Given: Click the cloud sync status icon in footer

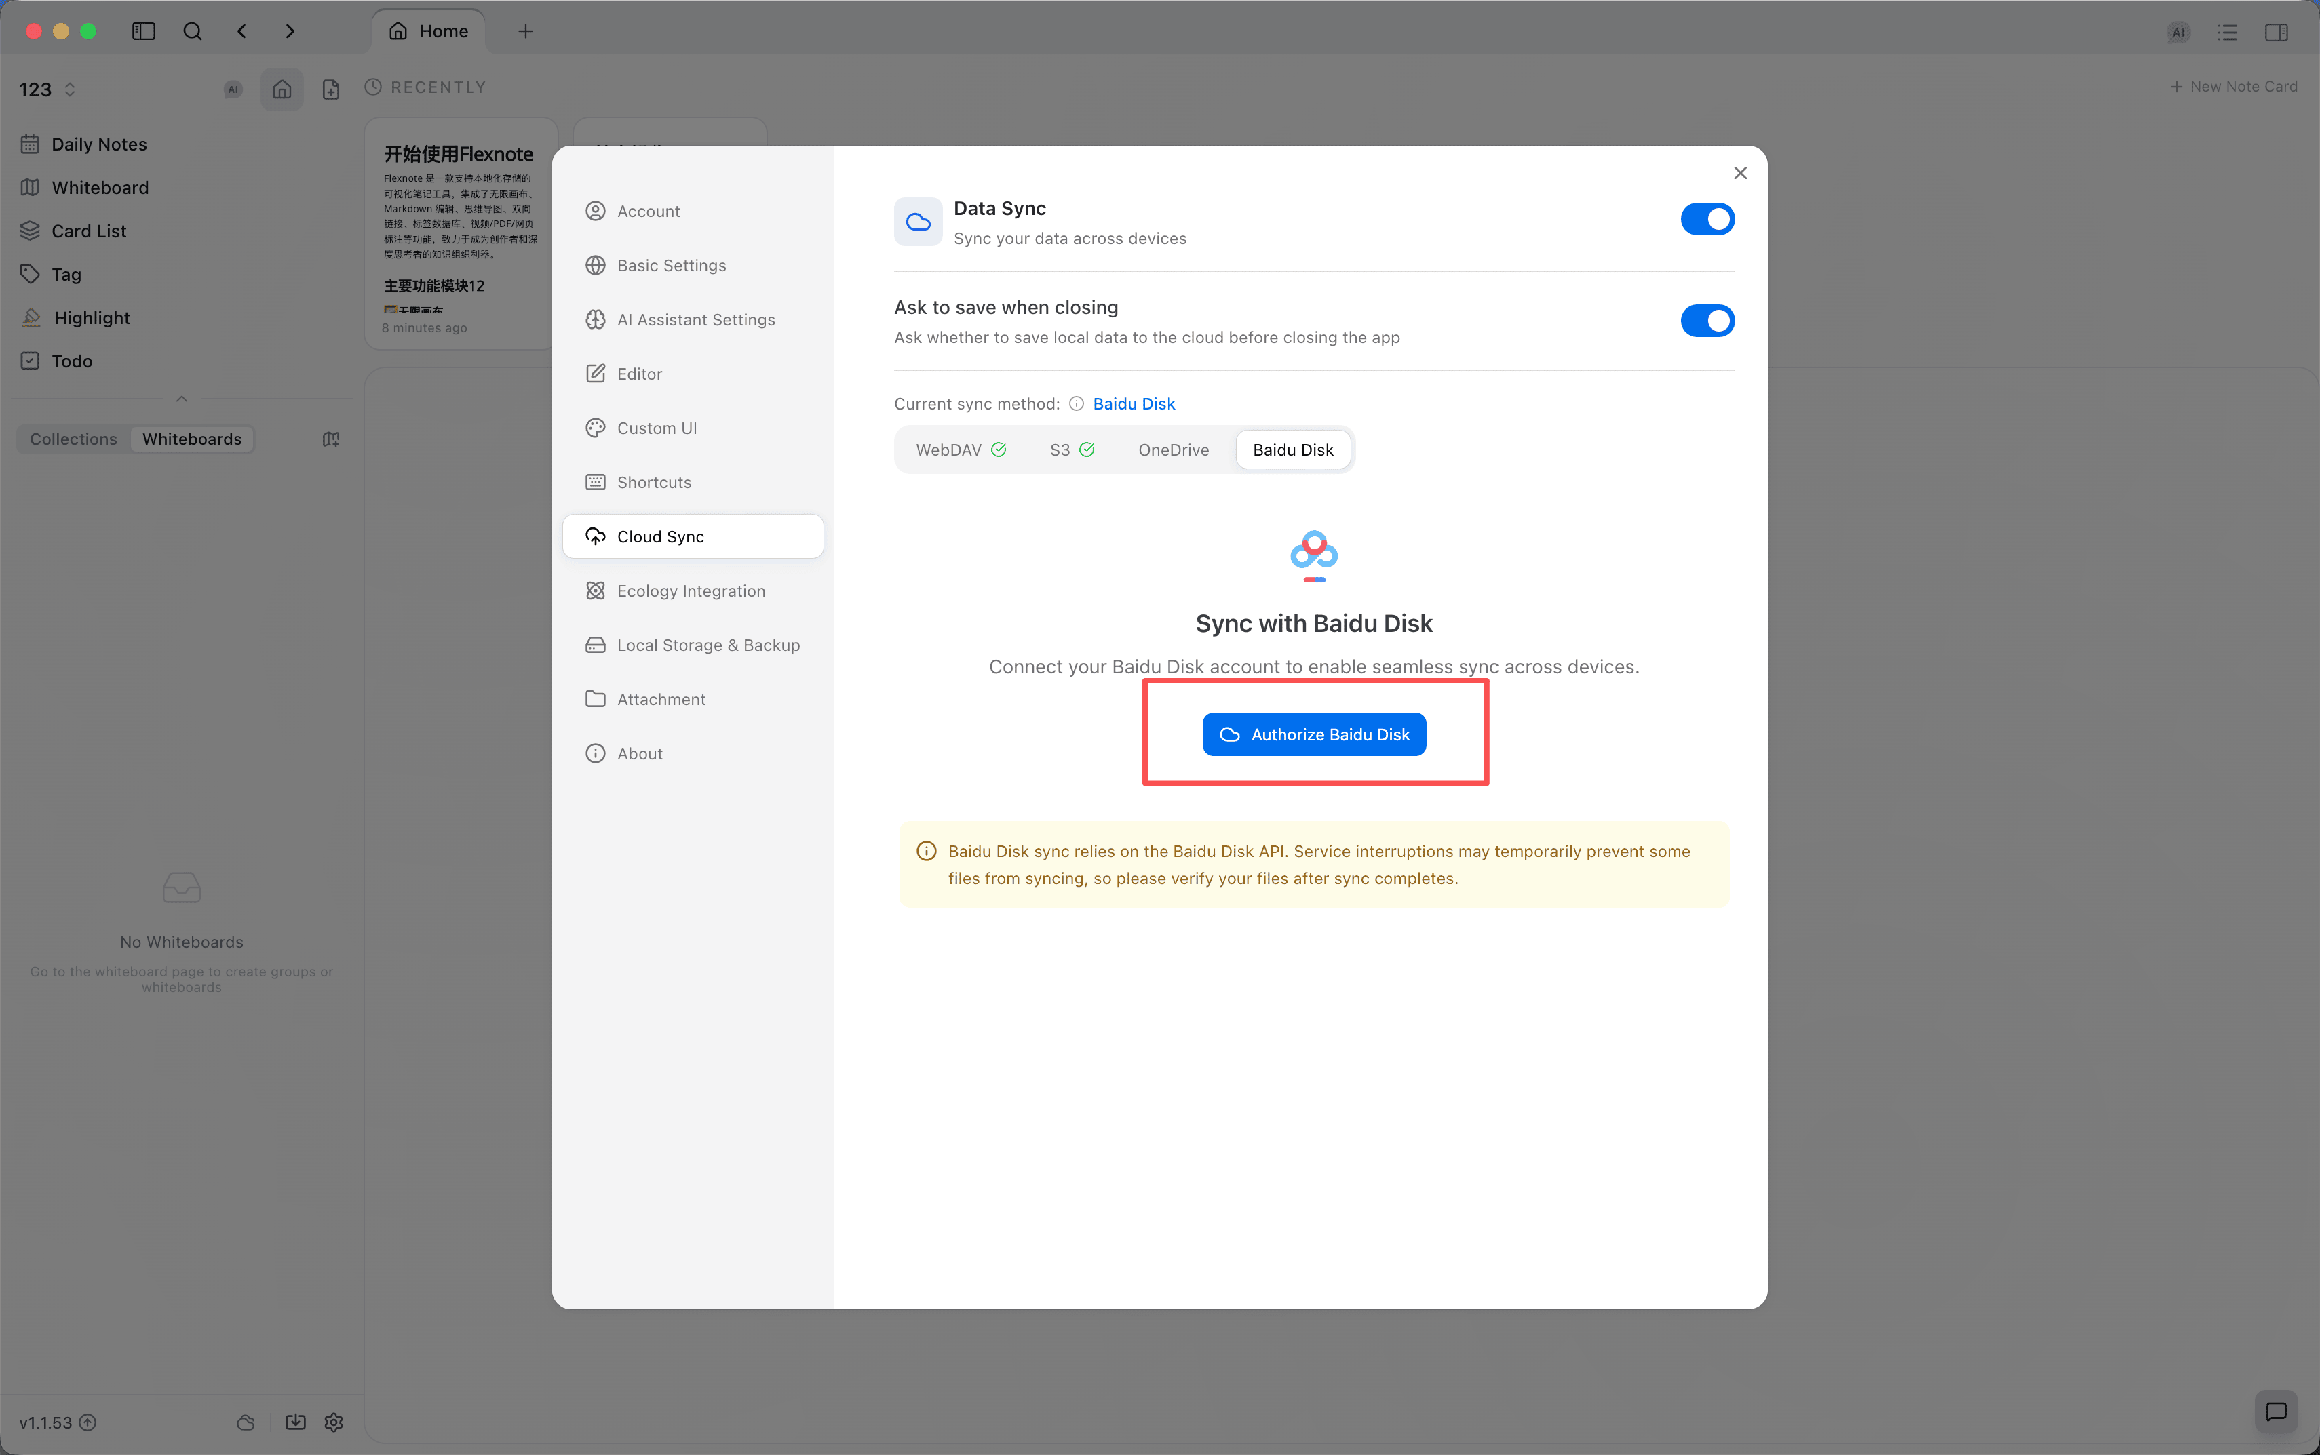Looking at the screenshot, I should [x=246, y=1422].
